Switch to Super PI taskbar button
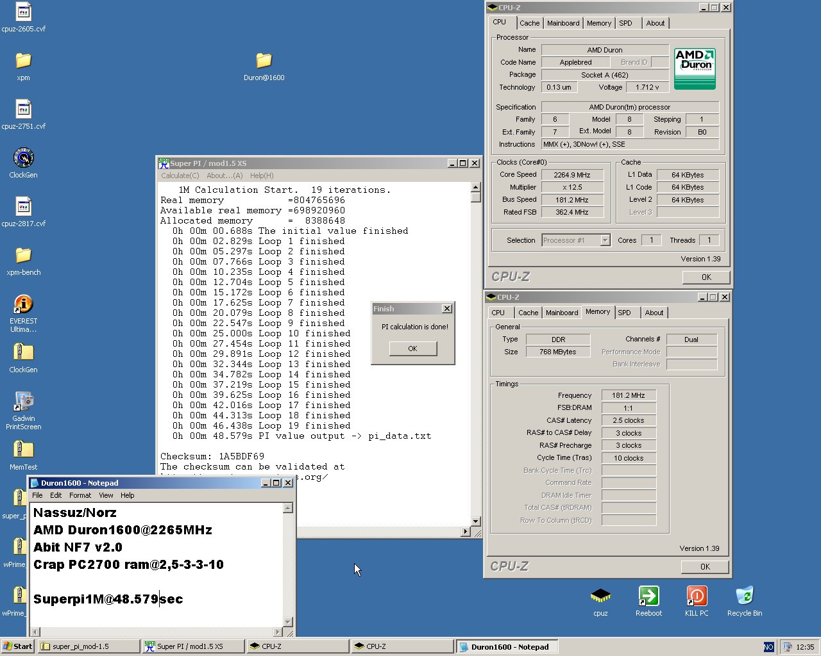Screen dimensions: 821x656 tap(193, 646)
